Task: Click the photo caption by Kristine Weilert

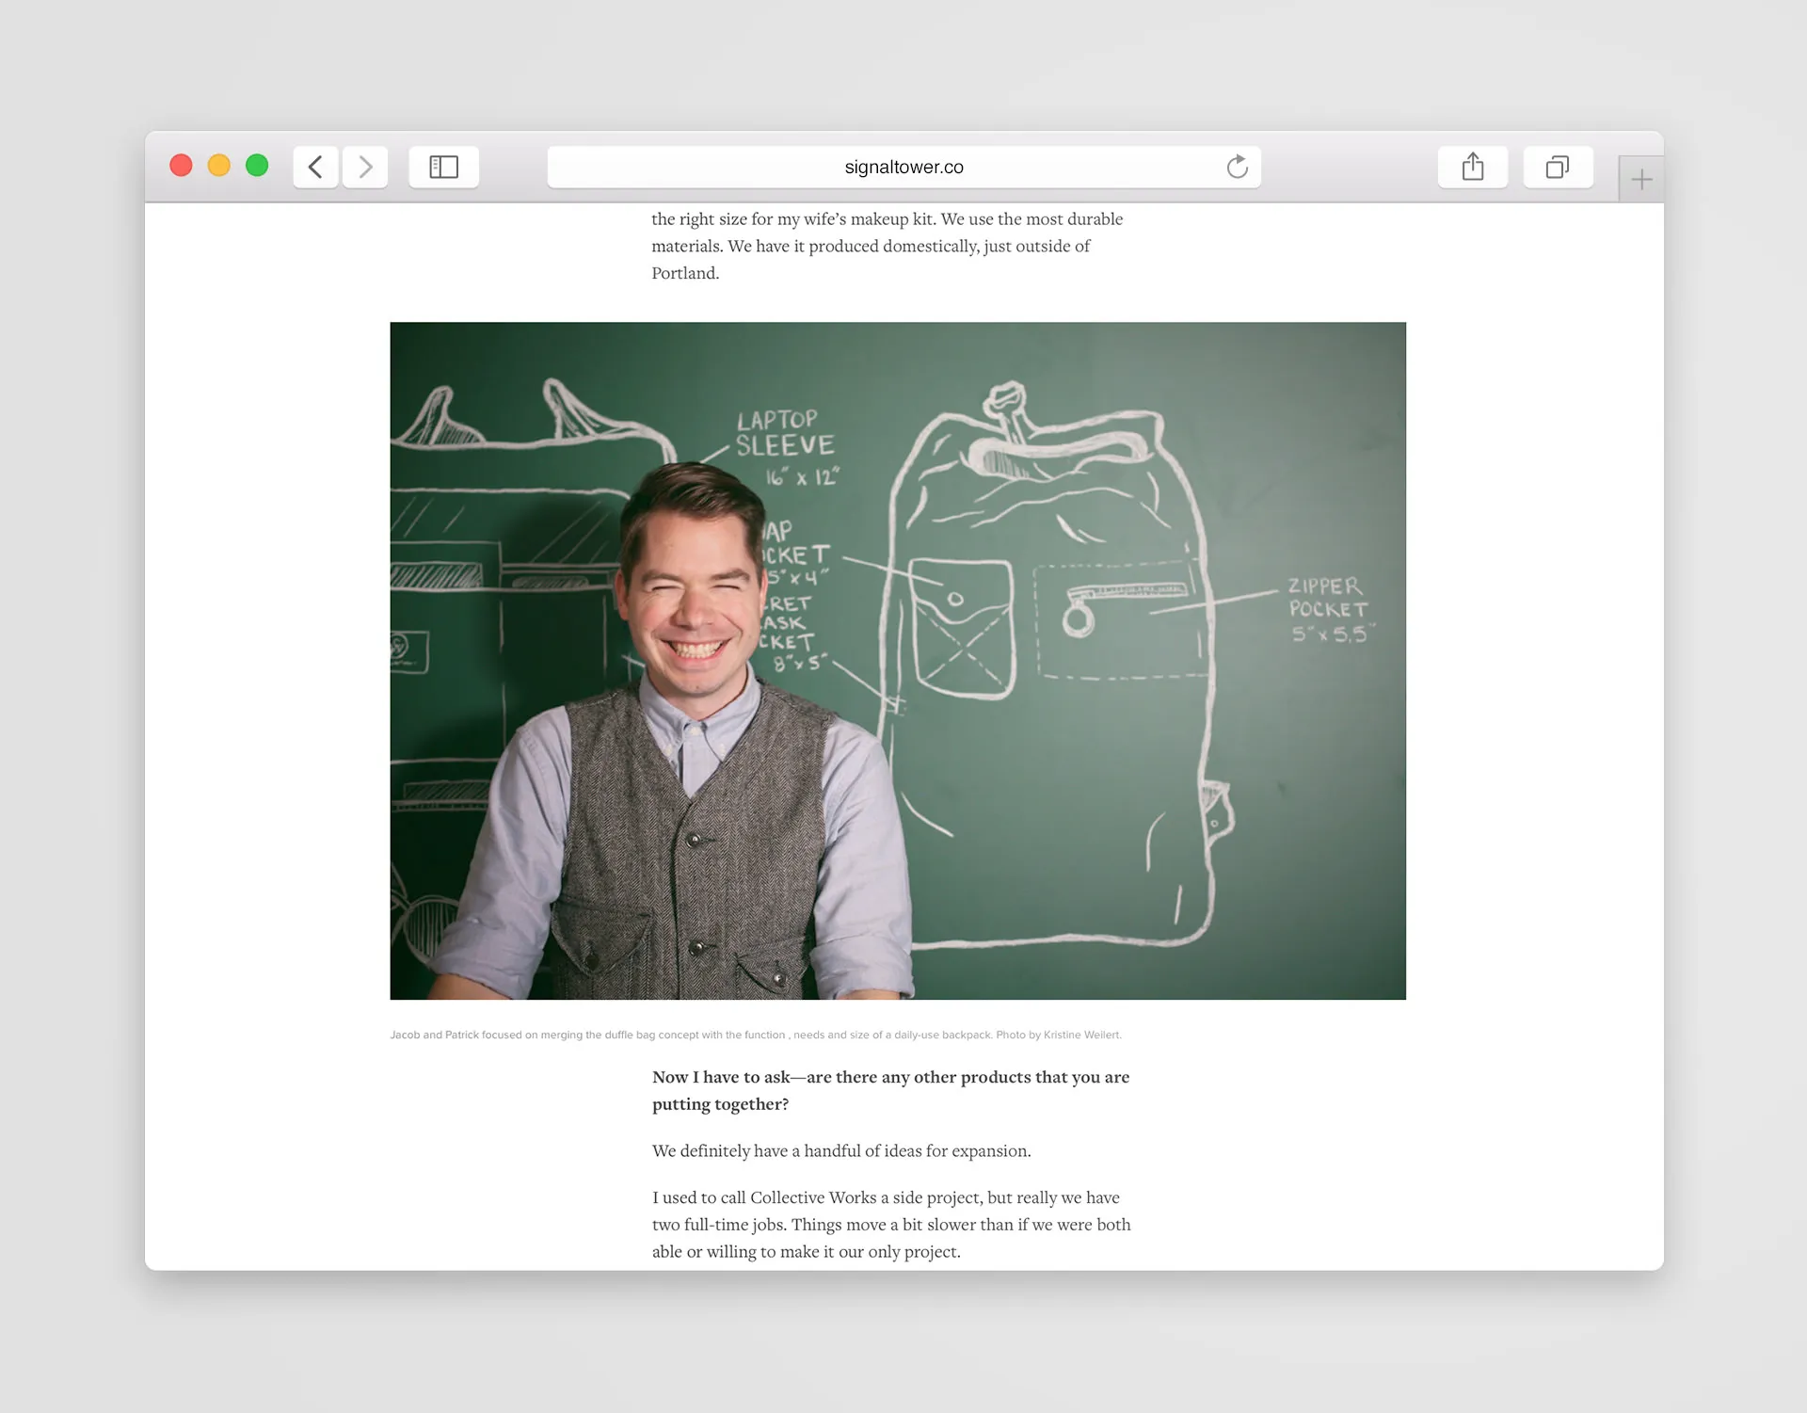Action: (x=755, y=1035)
